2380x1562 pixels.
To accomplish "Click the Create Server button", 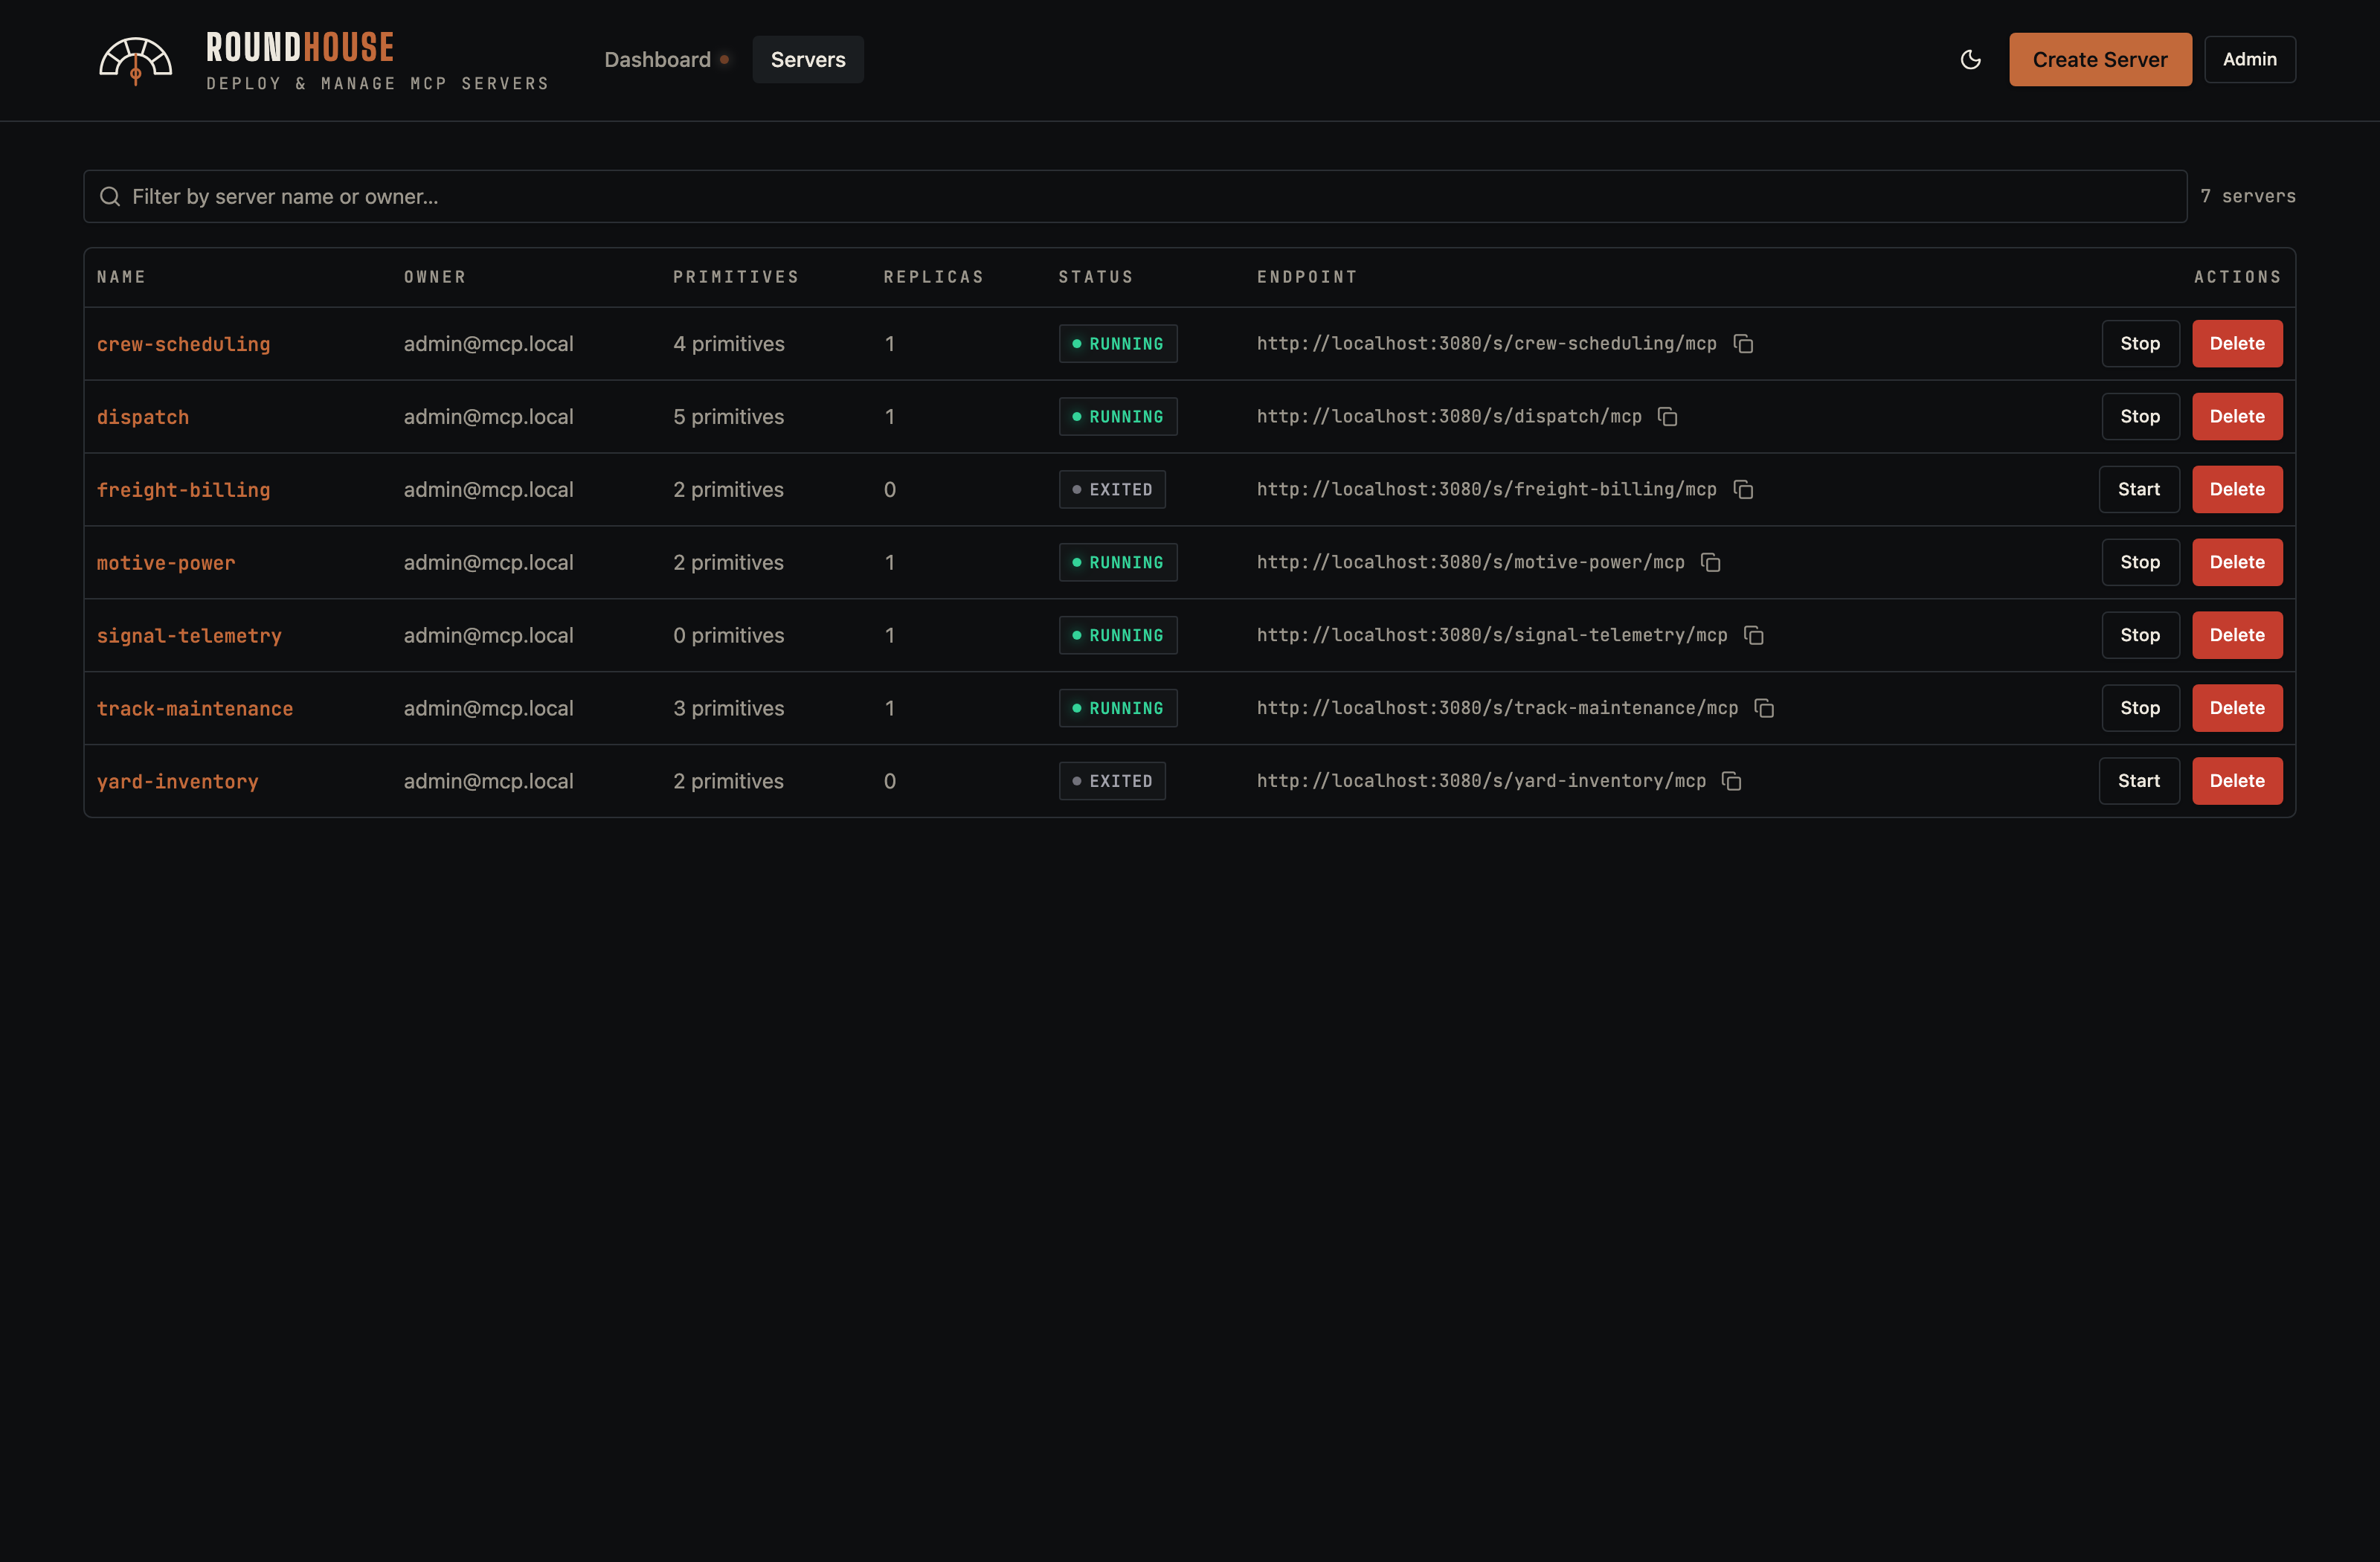I will (2100, 60).
